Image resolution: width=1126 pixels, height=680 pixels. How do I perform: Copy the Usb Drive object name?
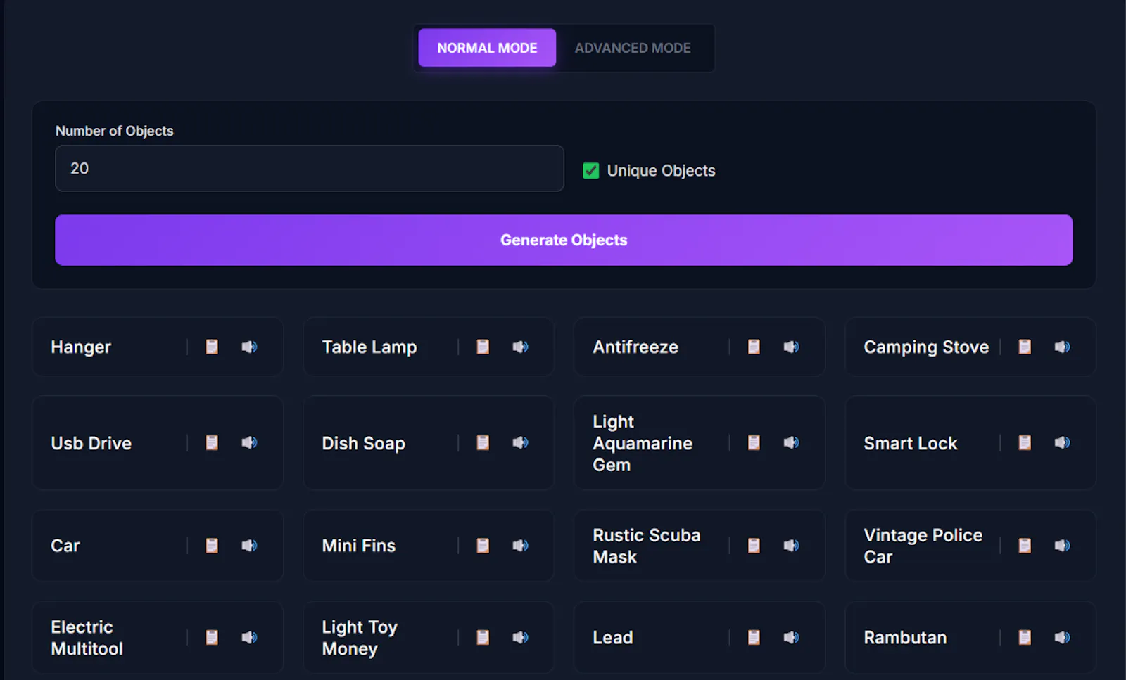[x=212, y=442]
